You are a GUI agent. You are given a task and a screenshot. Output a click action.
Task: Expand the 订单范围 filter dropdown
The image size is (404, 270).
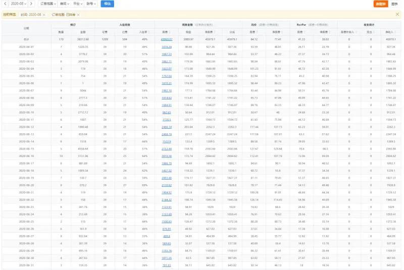(48, 4)
